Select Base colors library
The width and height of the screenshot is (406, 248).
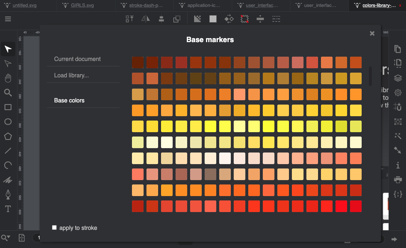tap(69, 100)
